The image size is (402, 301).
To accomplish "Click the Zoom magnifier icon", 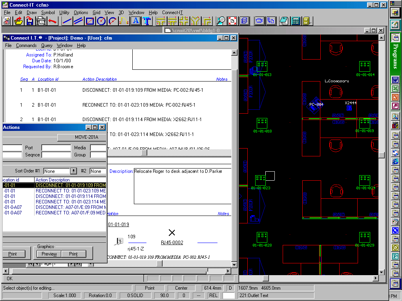I will click(x=221, y=21).
